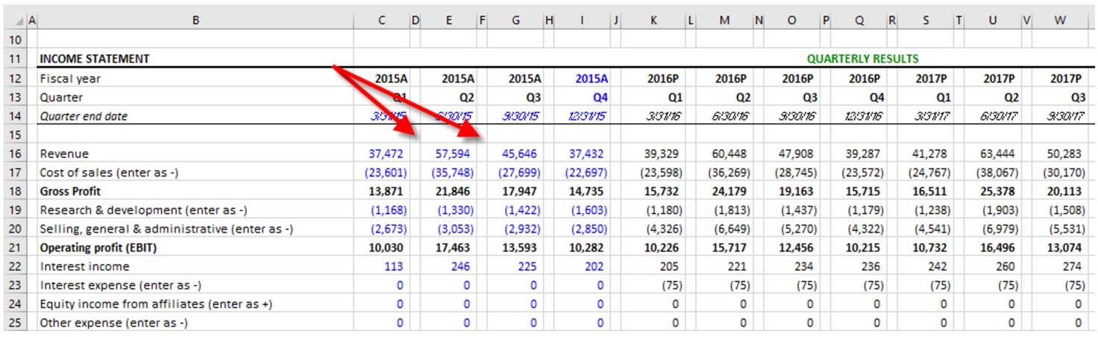Select the Cost of sales label

coord(107,172)
